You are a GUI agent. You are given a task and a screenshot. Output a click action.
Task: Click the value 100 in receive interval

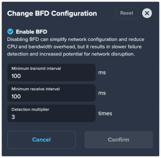(16, 97)
